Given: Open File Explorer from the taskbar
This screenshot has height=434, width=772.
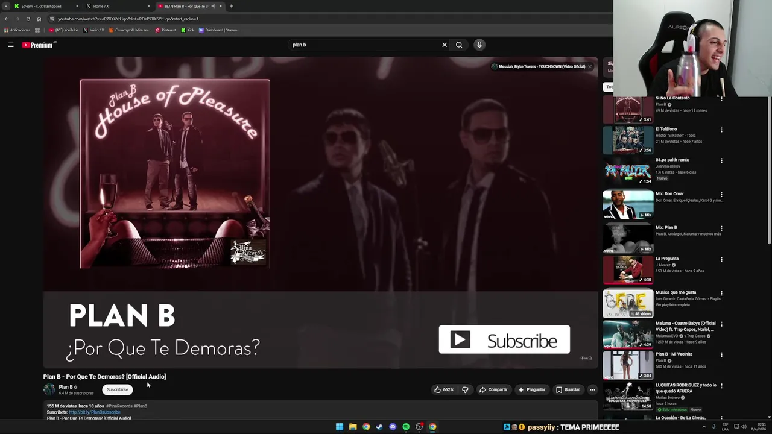Looking at the screenshot, I should tap(353, 427).
